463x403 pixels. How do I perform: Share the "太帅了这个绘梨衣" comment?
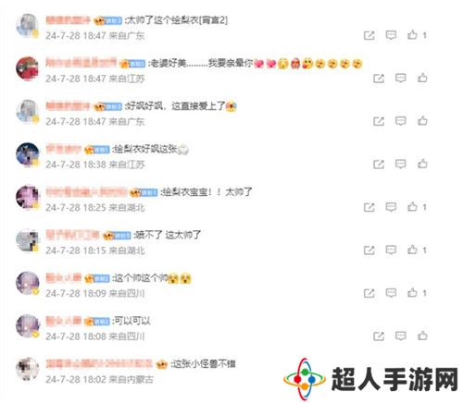point(369,35)
